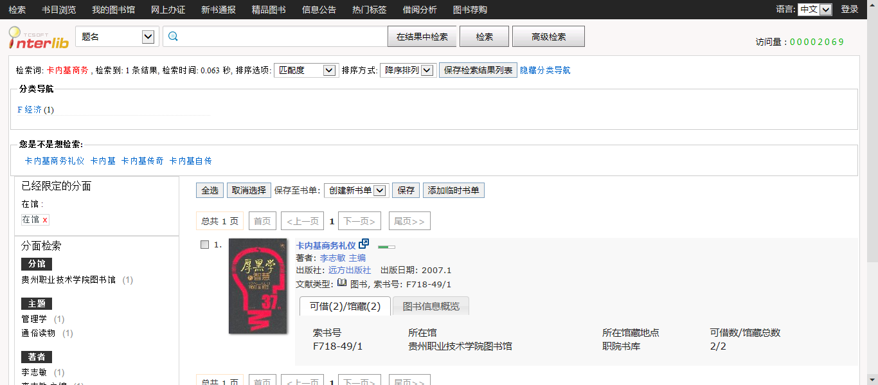The height and width of the screenshot is (385, 878).
Task: Select the 可借(2)/馆藏(2) tab
Action: click(x=345, y=307)
